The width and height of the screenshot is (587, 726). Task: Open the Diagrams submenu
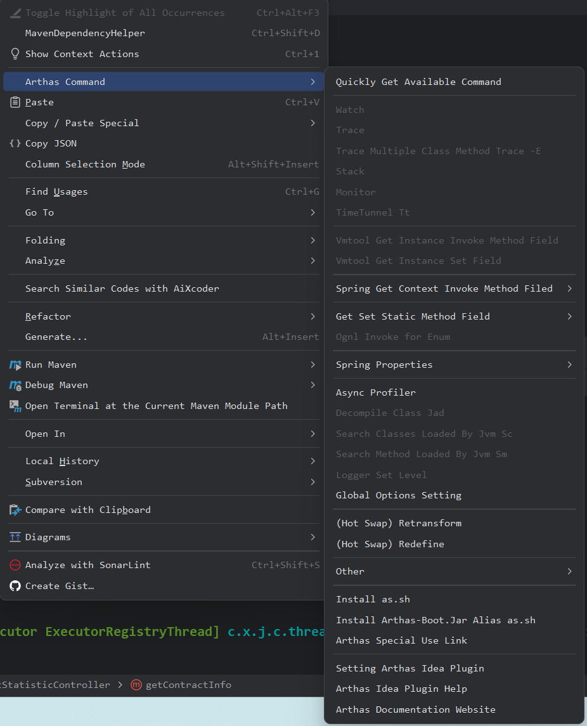click(x=164, y=537)
